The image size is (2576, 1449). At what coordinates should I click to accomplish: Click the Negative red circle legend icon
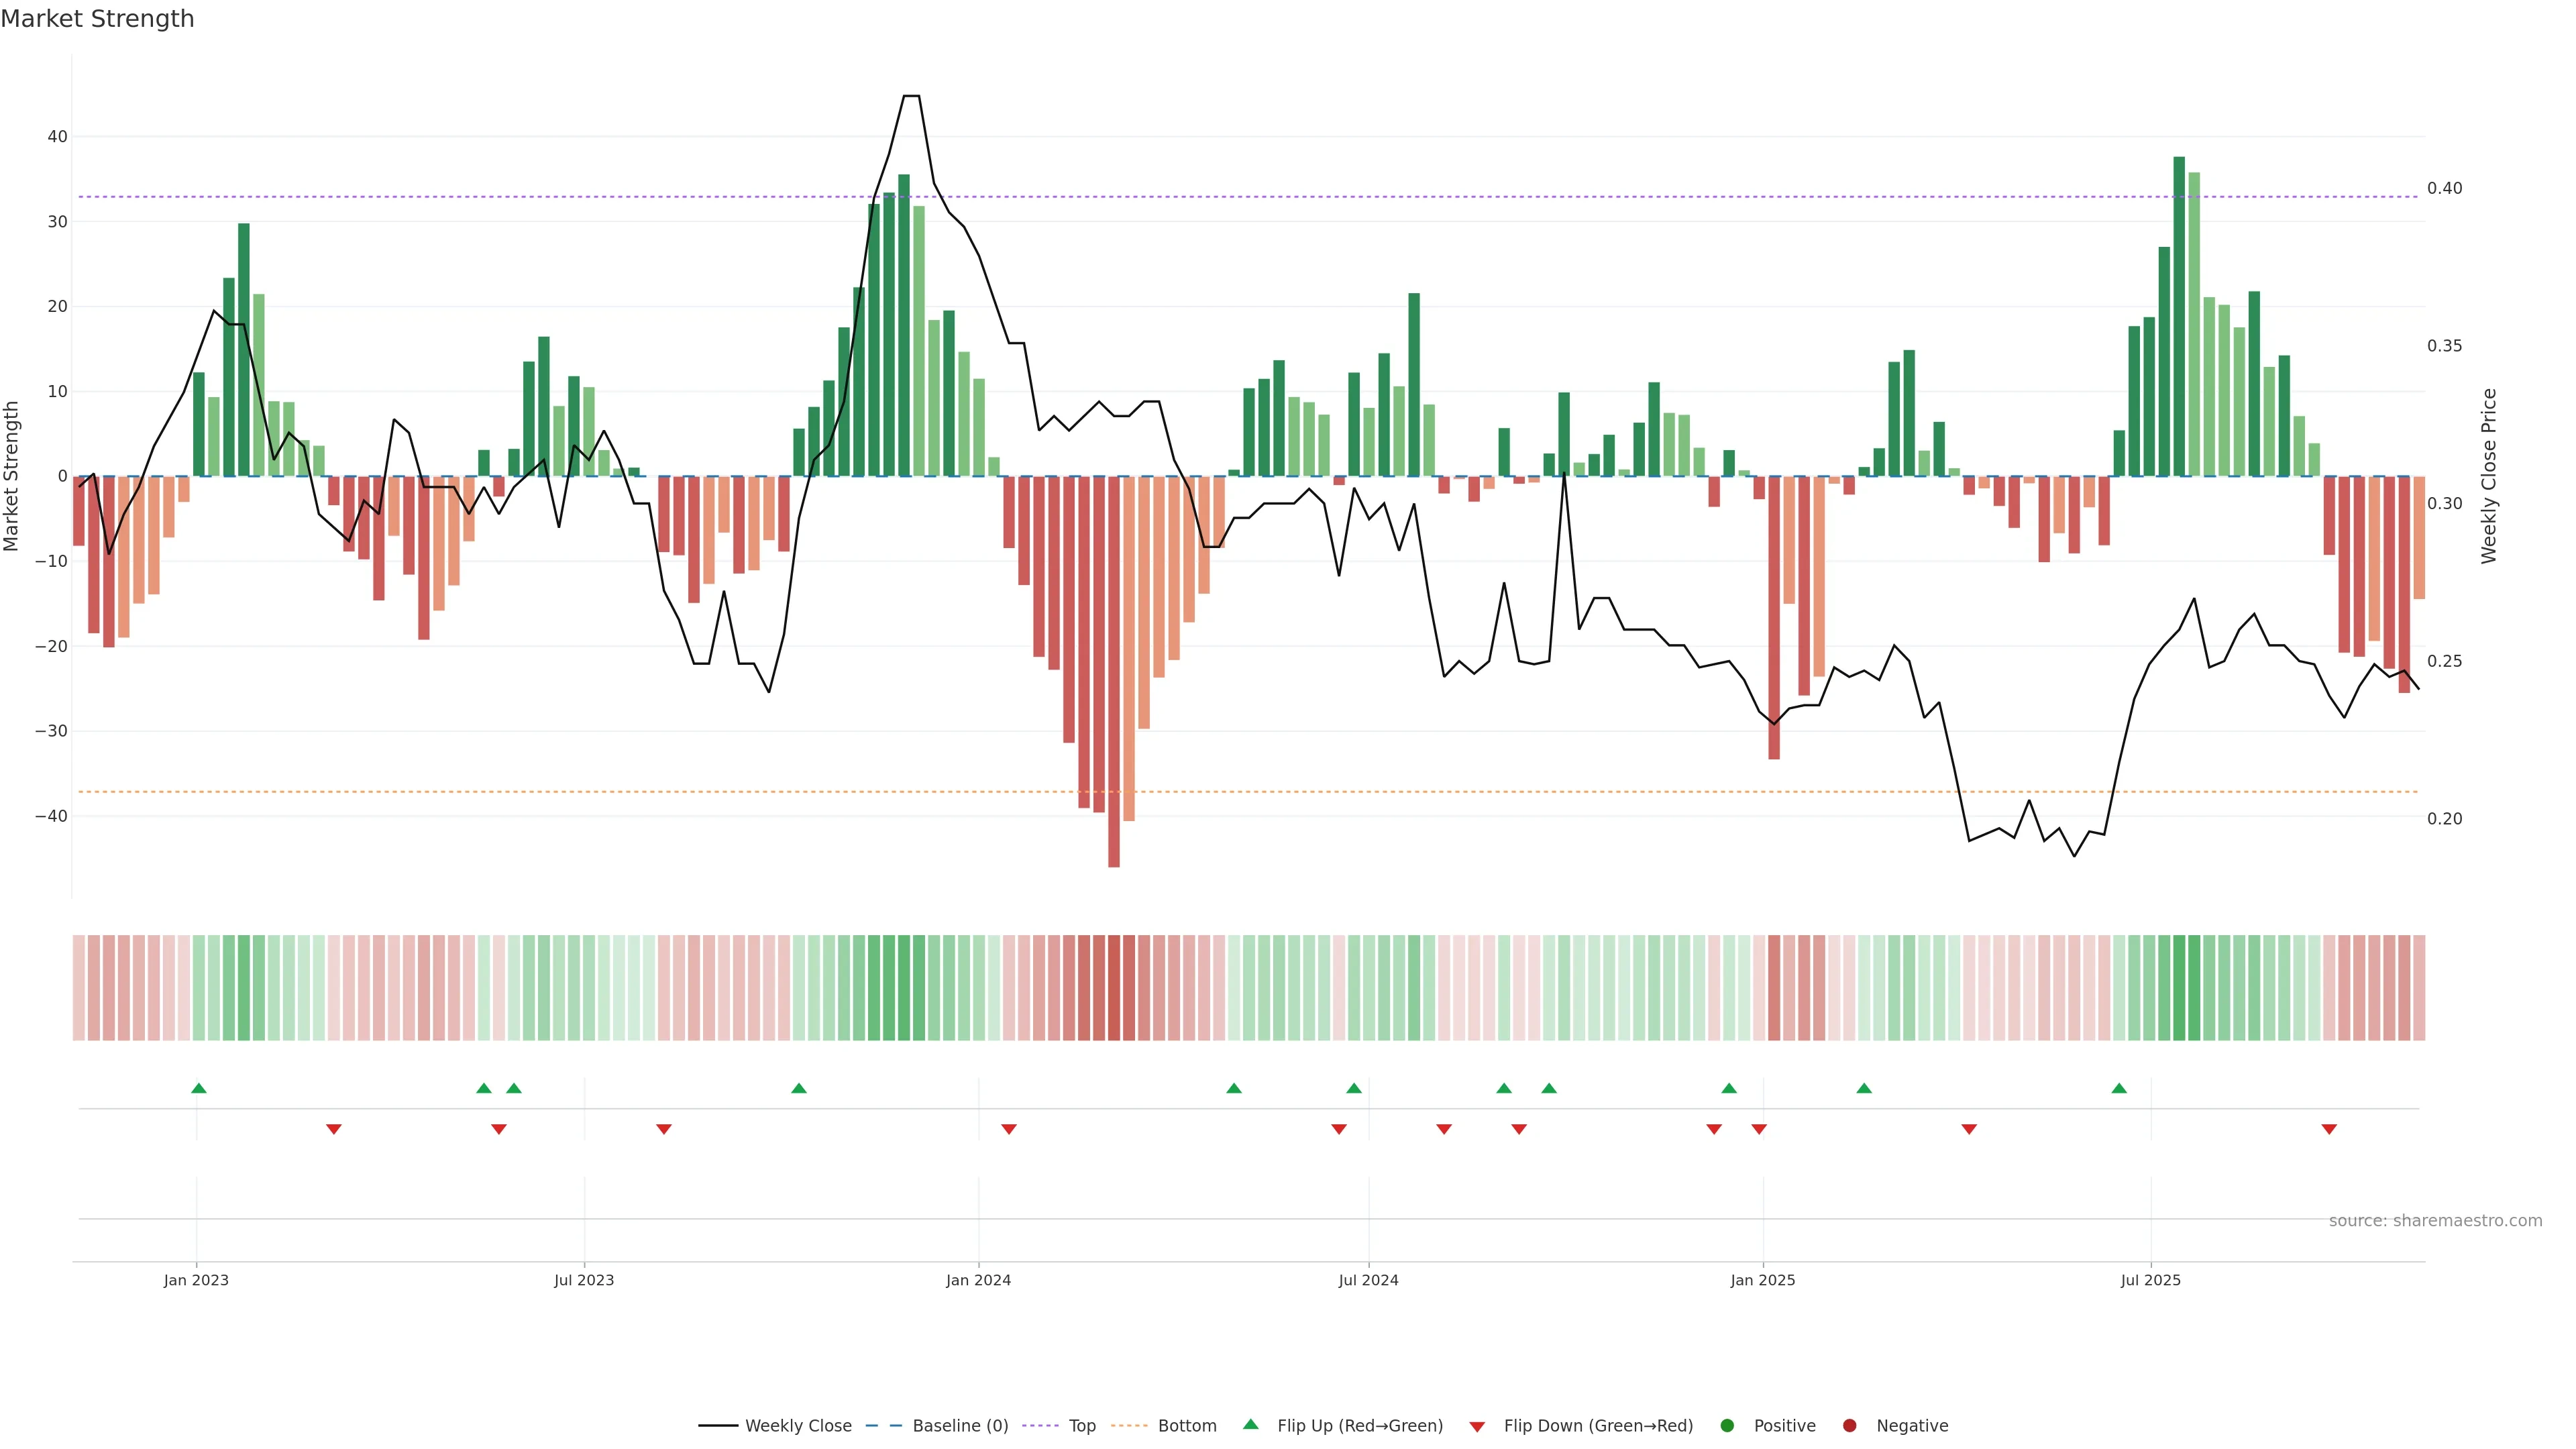pyautogui.click(x=1849, y=1426)
